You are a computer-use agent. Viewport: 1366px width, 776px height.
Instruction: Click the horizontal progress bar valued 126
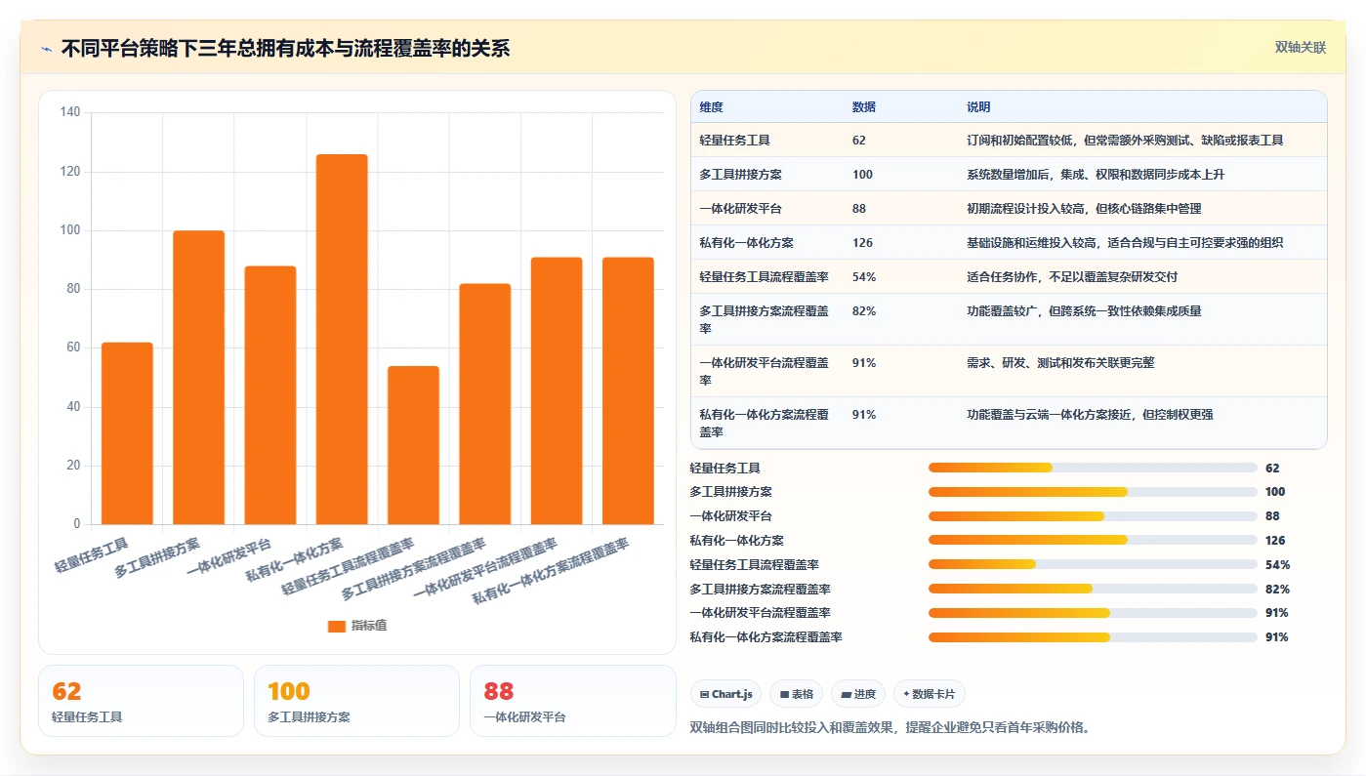(1093, 540)
